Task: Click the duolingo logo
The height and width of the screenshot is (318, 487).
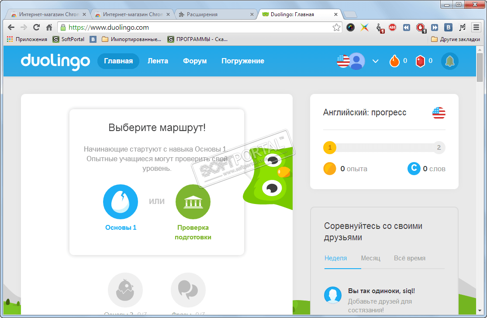Action: pyautogui.click(x=55, y=62)
